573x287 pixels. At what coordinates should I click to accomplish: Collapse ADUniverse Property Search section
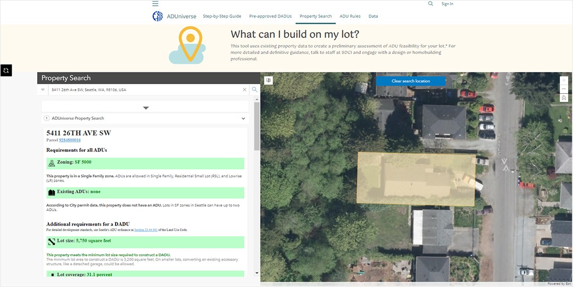coord(243,119)
